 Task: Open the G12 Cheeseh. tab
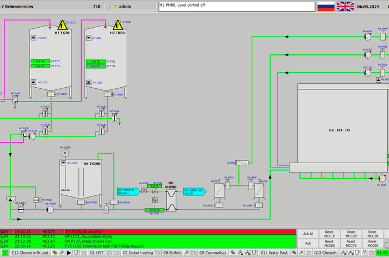click(x=326, y=253)
